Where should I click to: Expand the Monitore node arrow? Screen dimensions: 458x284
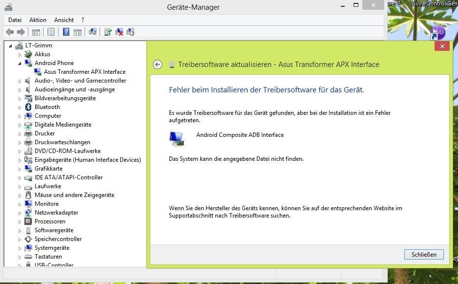click(x=20, y=204)
